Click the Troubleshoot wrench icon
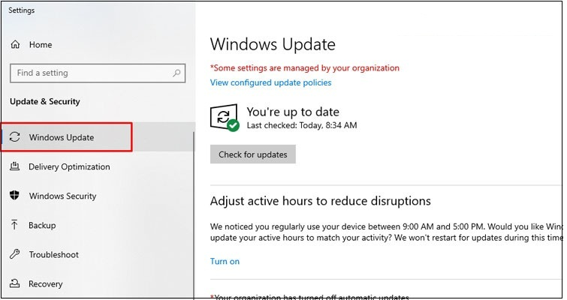The image size is (567, 300). 15,255
